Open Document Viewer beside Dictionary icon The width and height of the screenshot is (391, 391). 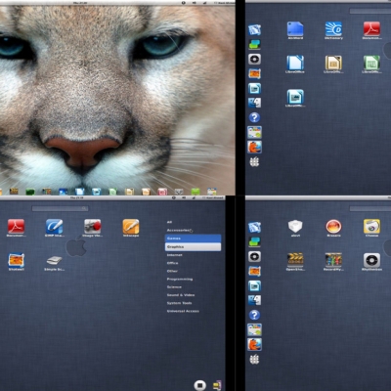click(371, 29)
